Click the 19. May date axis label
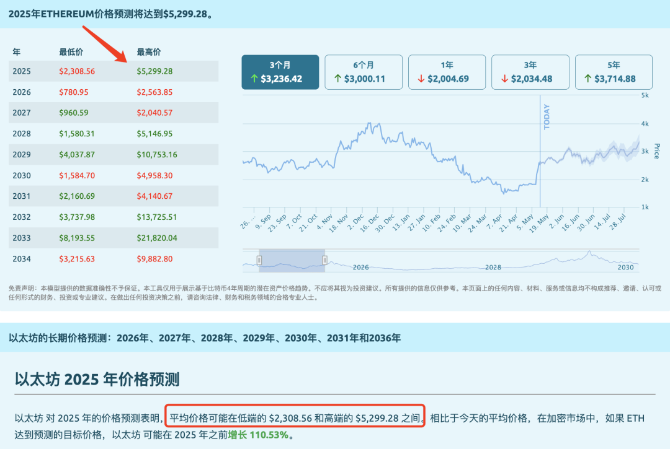Viewport: 670px width, 449px height. point(539,223)
